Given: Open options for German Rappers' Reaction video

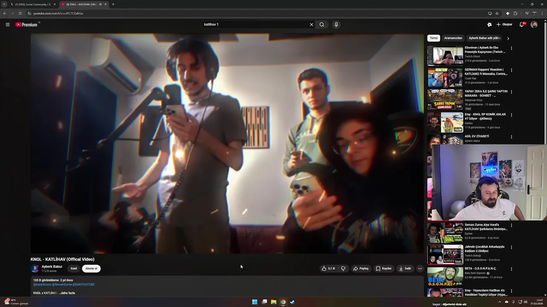Looking at the screenshot, I should pyautogui.click(x=512, y=70).
